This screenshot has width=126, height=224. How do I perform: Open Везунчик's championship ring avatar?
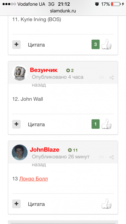pyautogui.click(x=20, y=73)
